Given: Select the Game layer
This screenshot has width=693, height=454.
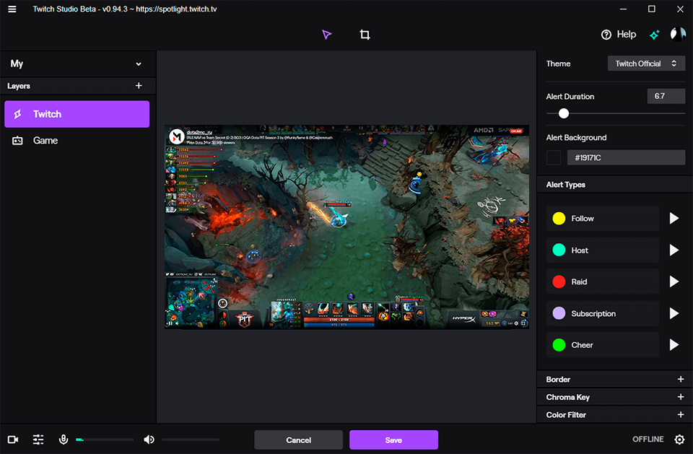Looking at the screenshot, I should pos(45,140).
